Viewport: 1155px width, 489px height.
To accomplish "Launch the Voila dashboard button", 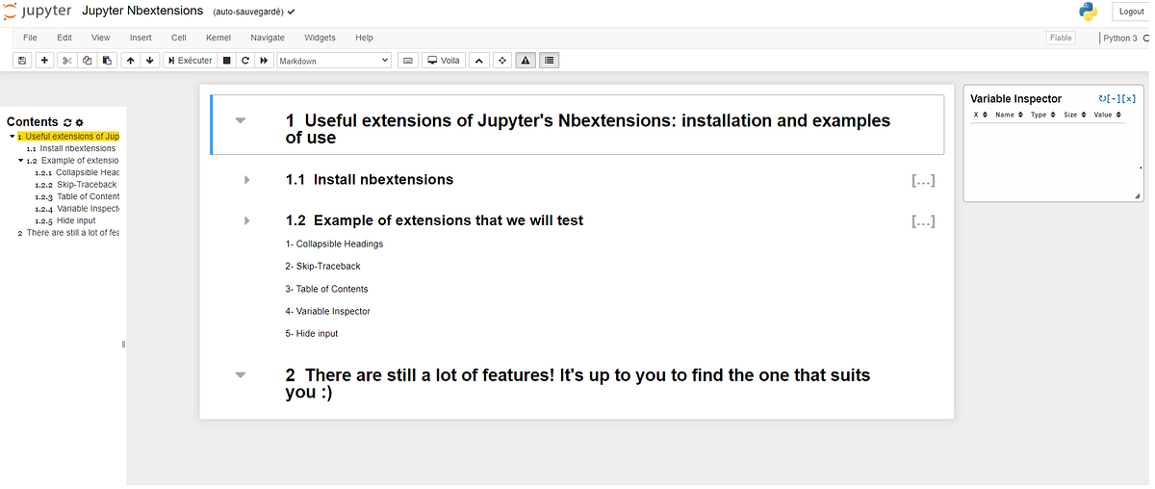I will (445, 60).
